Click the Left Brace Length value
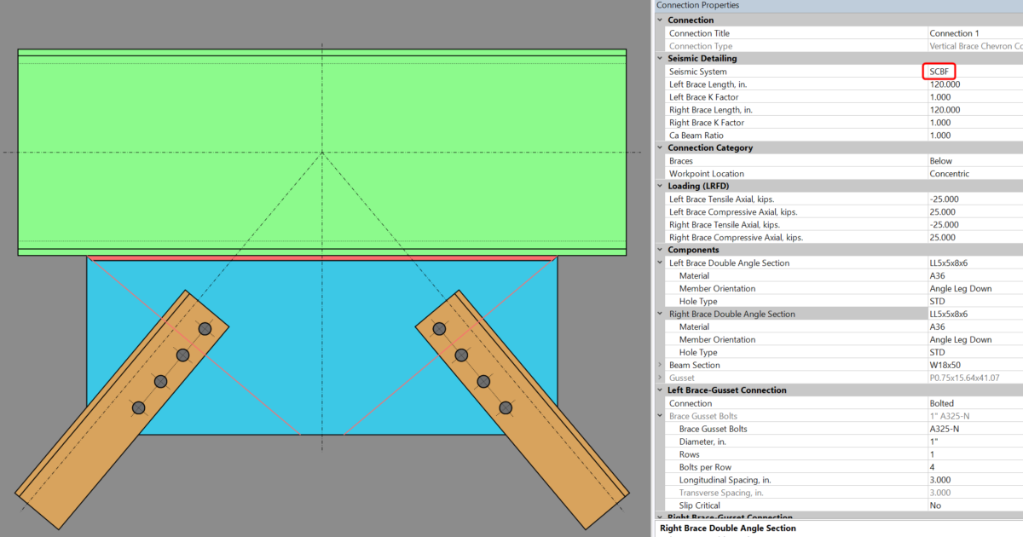1023x537 pixels. tap(972, 84)
